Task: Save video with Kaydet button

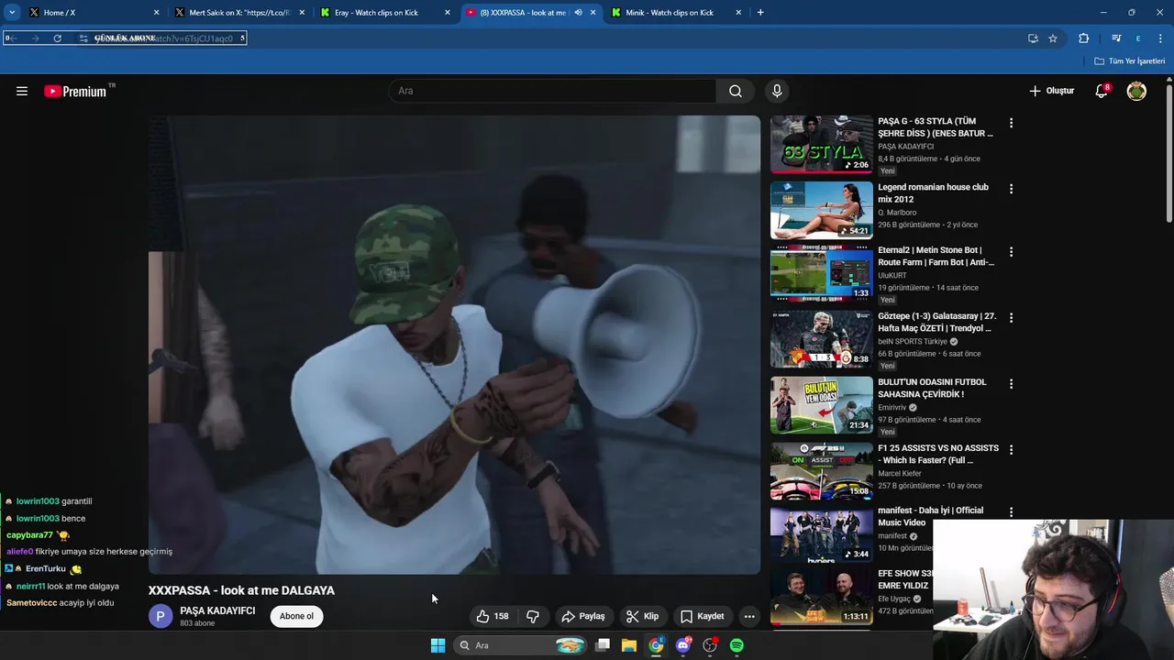Action: (702, 616)
